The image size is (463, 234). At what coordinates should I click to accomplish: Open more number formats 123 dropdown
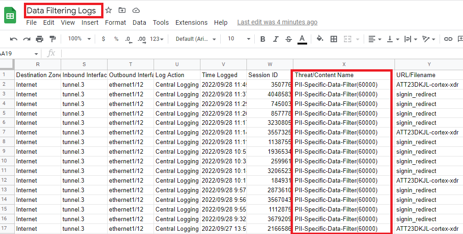click(x=156, y=39)
